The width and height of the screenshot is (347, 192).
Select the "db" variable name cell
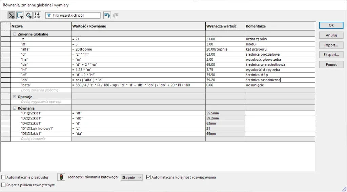point(41,80)
